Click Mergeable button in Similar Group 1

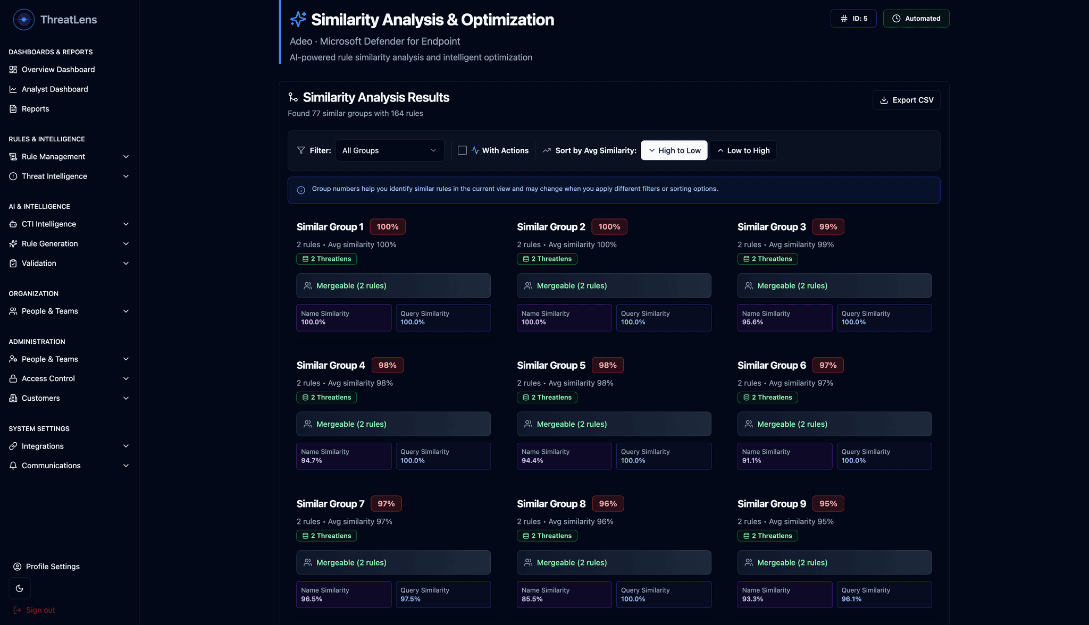[x=393, y=286]
